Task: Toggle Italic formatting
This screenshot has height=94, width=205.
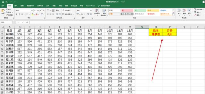Action: [19, 14]
